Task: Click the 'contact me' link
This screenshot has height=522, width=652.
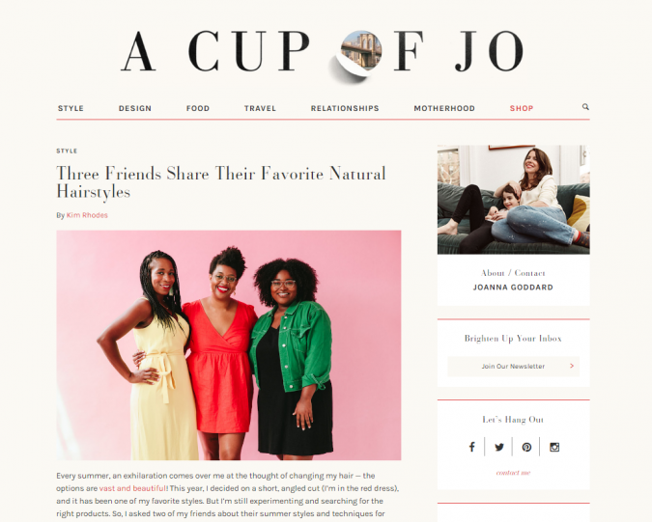Action: tap(513, 473)
